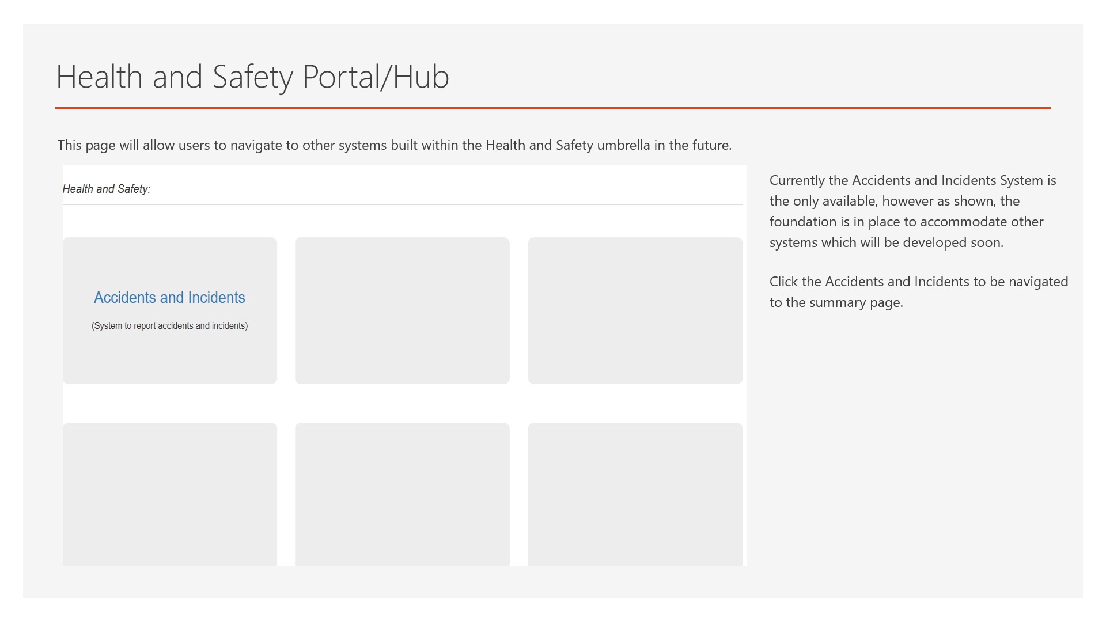Click the 'Health and Safety Portal/Hub' slide title
1106x622 pixels.
[x=252, y=77]
